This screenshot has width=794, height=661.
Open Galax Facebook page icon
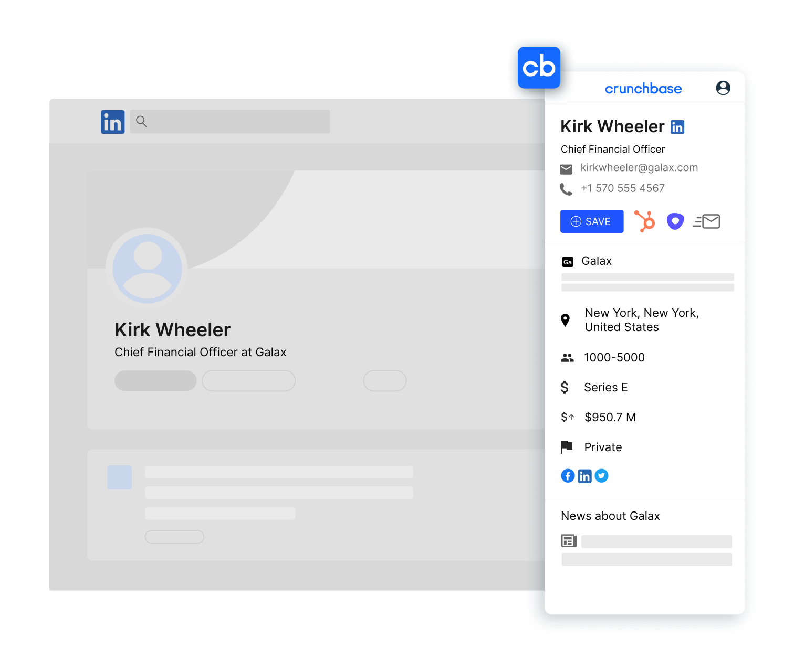coord(568,476)
